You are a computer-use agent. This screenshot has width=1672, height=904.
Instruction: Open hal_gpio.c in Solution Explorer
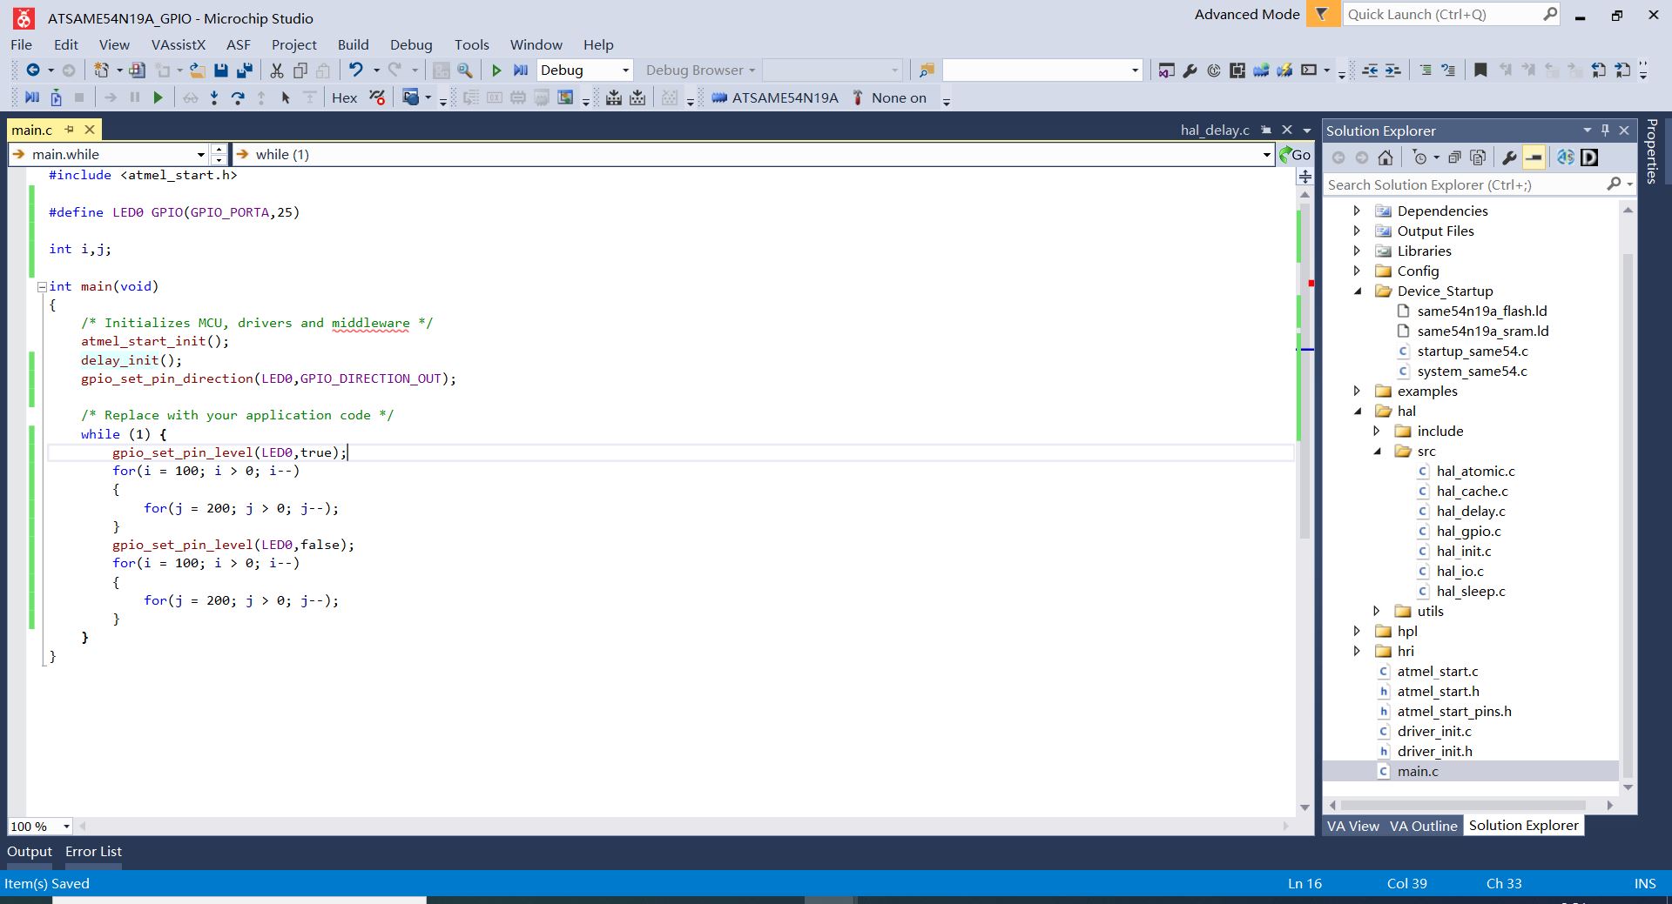tap(1468, 531)
